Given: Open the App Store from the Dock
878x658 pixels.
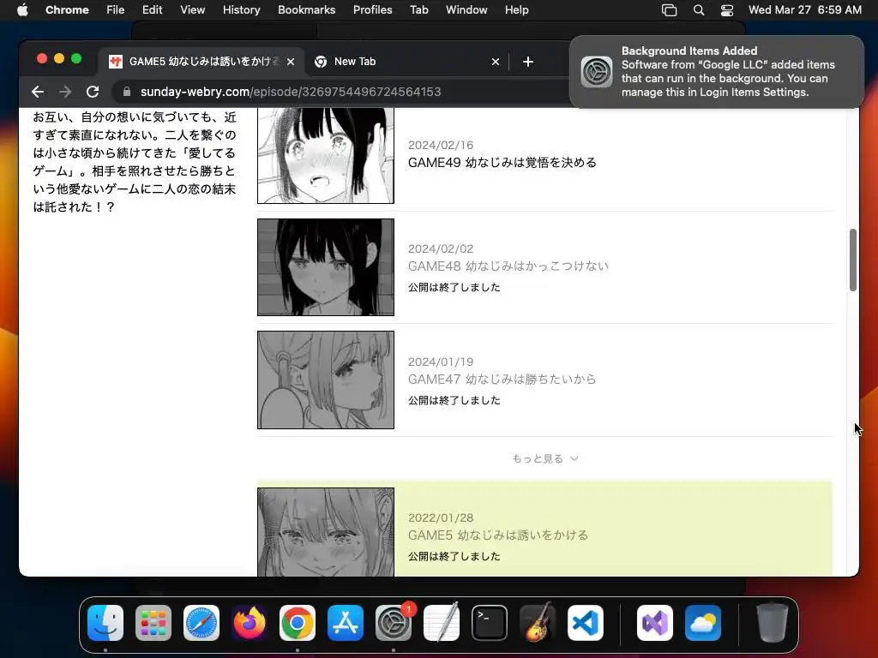Looking at the screenshot, I should click(346, 623).
